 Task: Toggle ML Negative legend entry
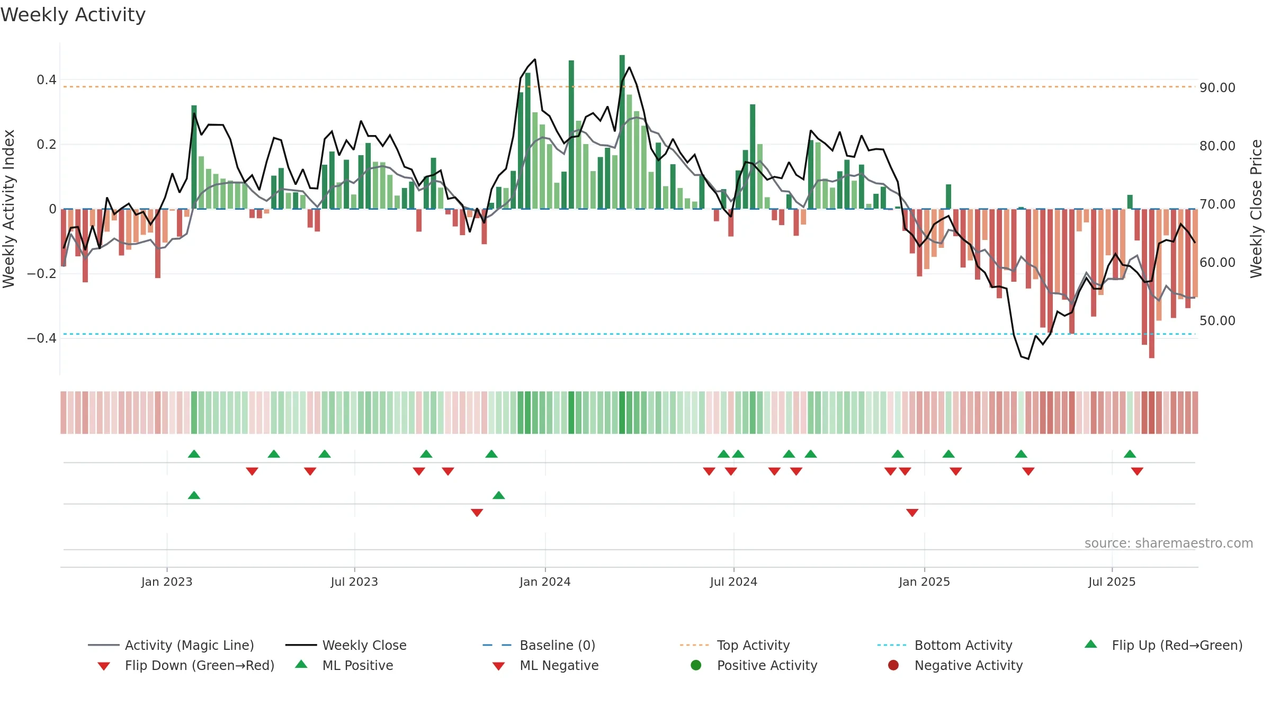[545, 665]
